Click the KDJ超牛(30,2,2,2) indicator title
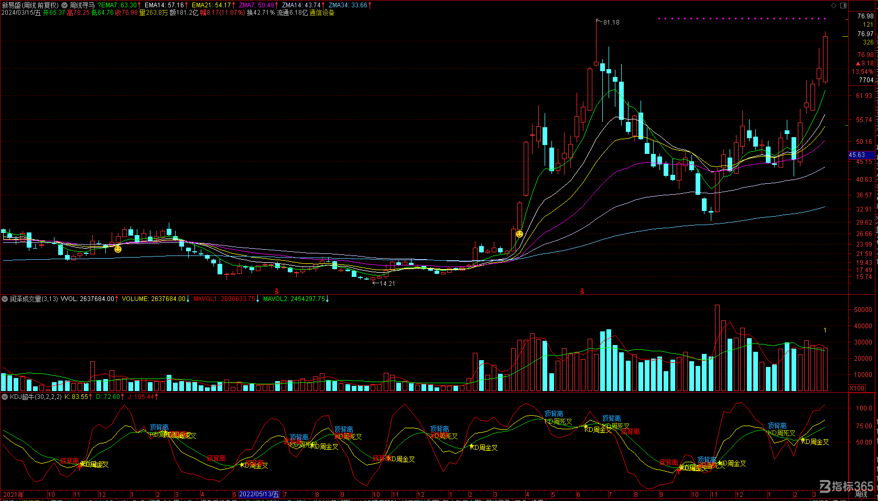Screen dimensions: 878x501 click(36, 397)
